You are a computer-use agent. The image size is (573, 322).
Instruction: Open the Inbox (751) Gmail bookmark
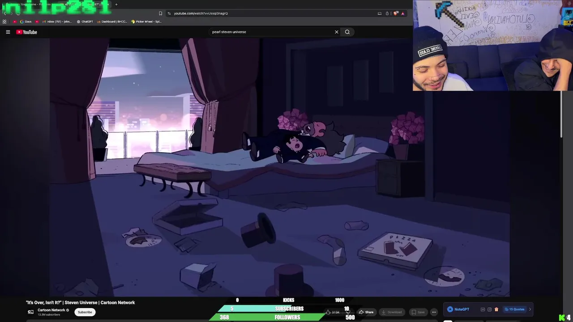click(57, 21)
